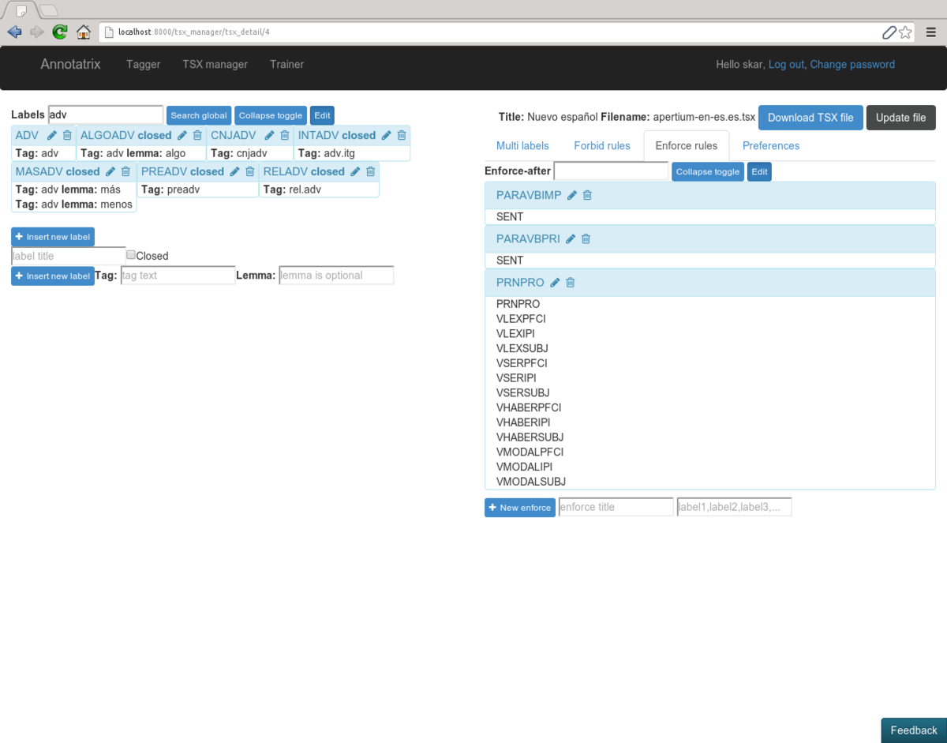Click the pencil icon beside PARAVBPRI
This screenshot has height=743, width=947.
[x=571, y=238]
